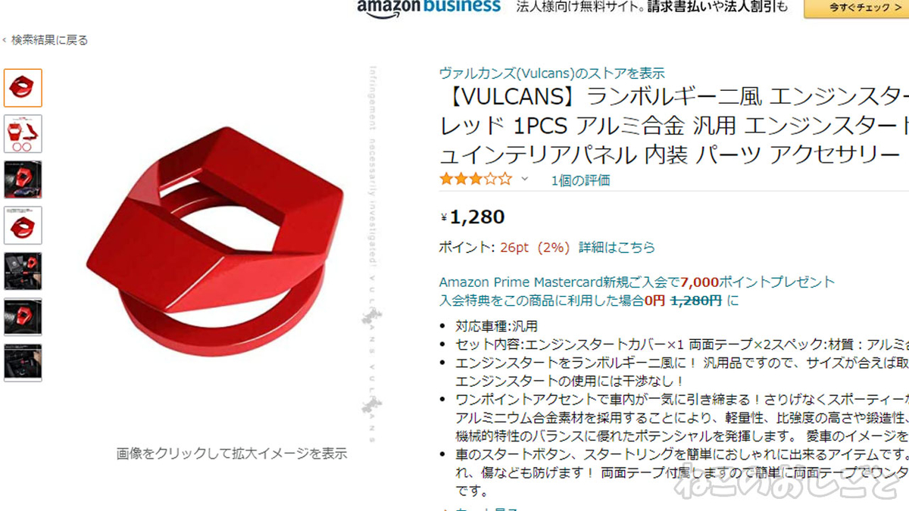
Task: Open 詳細はこちら points details link
Action: [617, 248]
